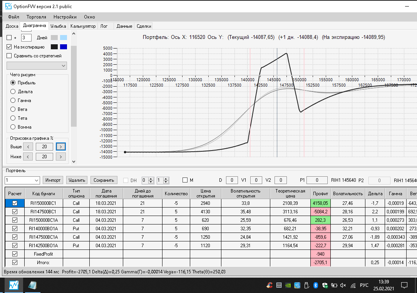The height and width of the screenshot is (293, 417).
Task: Click the Bluetooth tray icon
Action: pos(315,285)
